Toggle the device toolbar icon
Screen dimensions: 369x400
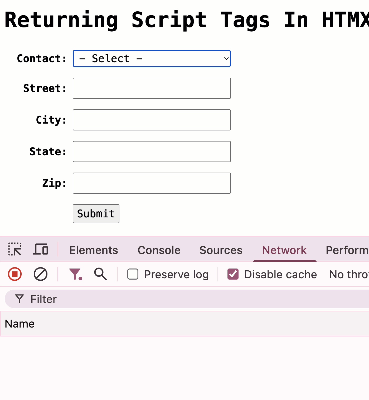(41, 249)
